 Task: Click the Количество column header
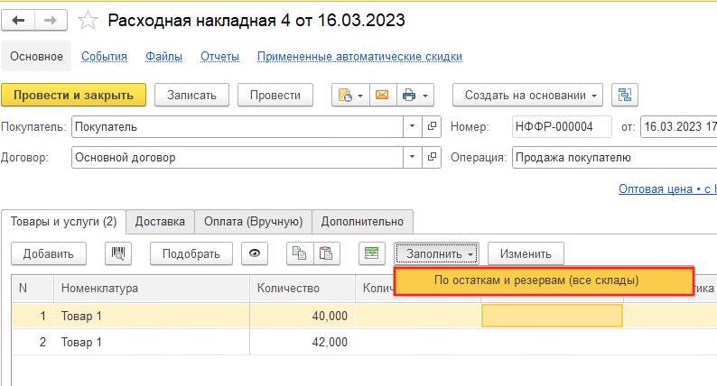tap(303, 289)
